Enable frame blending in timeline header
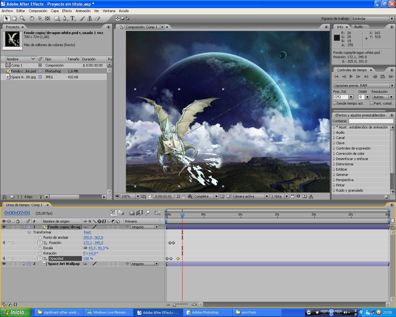396x317 pixels. click(x=140, y=213)
